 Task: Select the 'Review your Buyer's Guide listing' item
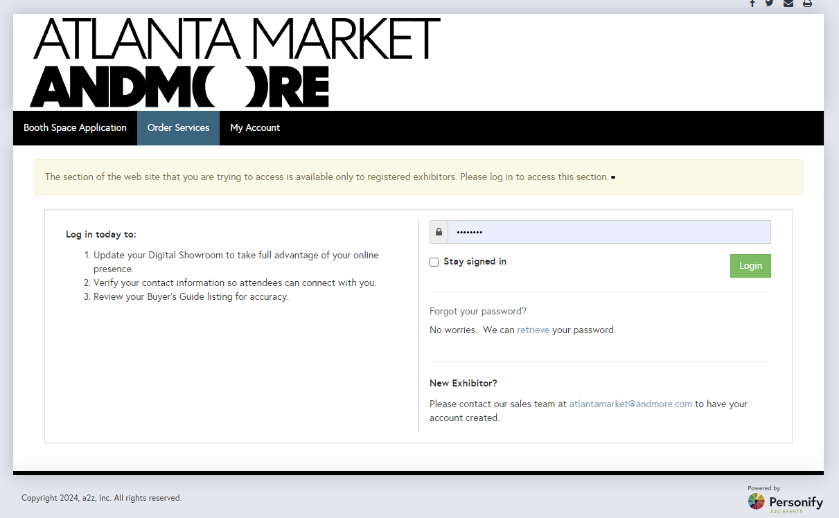[191, 296]
